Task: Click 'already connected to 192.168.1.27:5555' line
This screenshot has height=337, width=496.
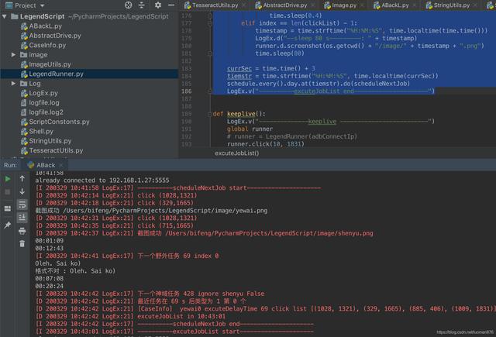Action: (x=102, y=181)
